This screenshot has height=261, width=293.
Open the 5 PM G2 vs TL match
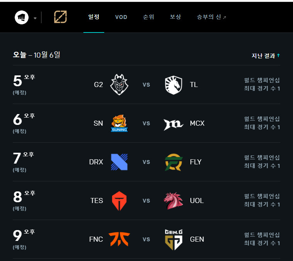click(146, 84)
